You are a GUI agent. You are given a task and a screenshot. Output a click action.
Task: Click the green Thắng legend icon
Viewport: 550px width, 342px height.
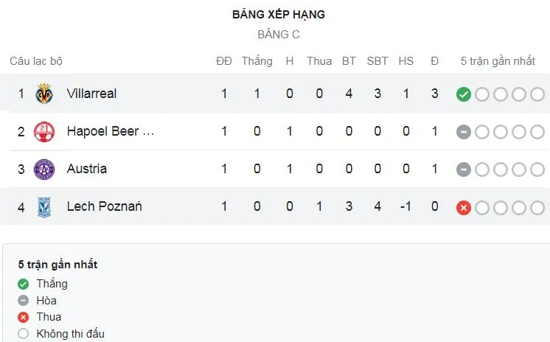(x=22, y=284)
